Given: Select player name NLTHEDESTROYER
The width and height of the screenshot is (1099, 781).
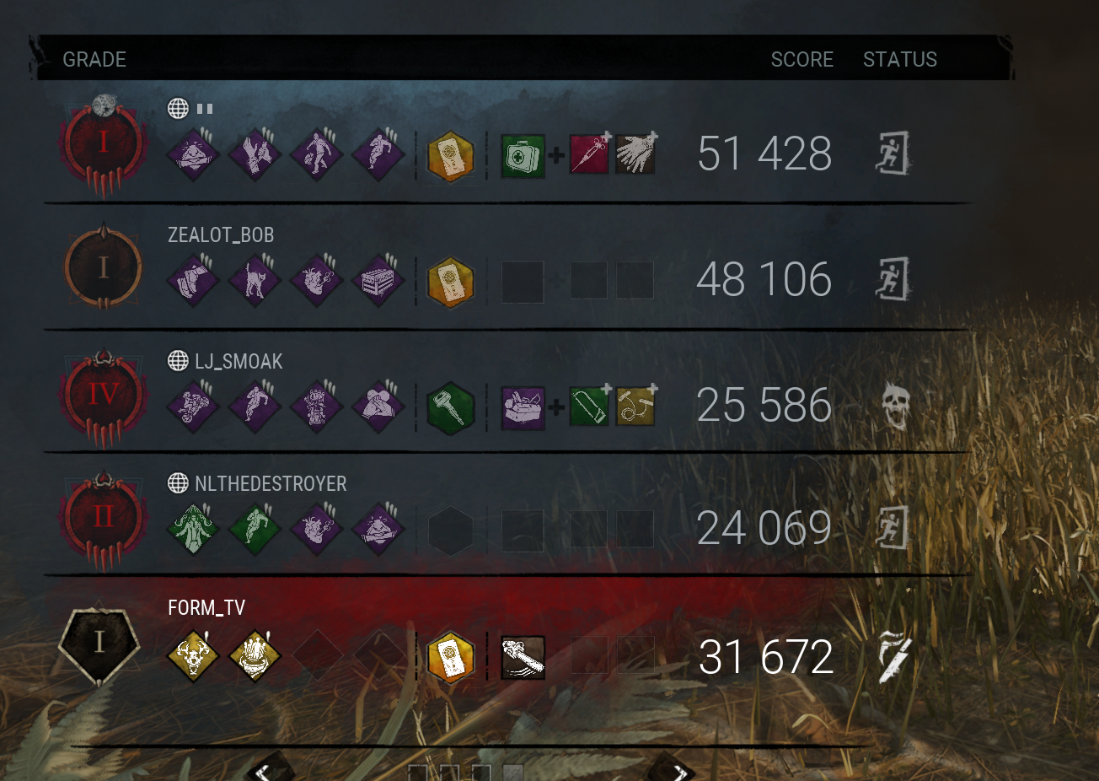Looking at the screenshot, I should 271,484.
